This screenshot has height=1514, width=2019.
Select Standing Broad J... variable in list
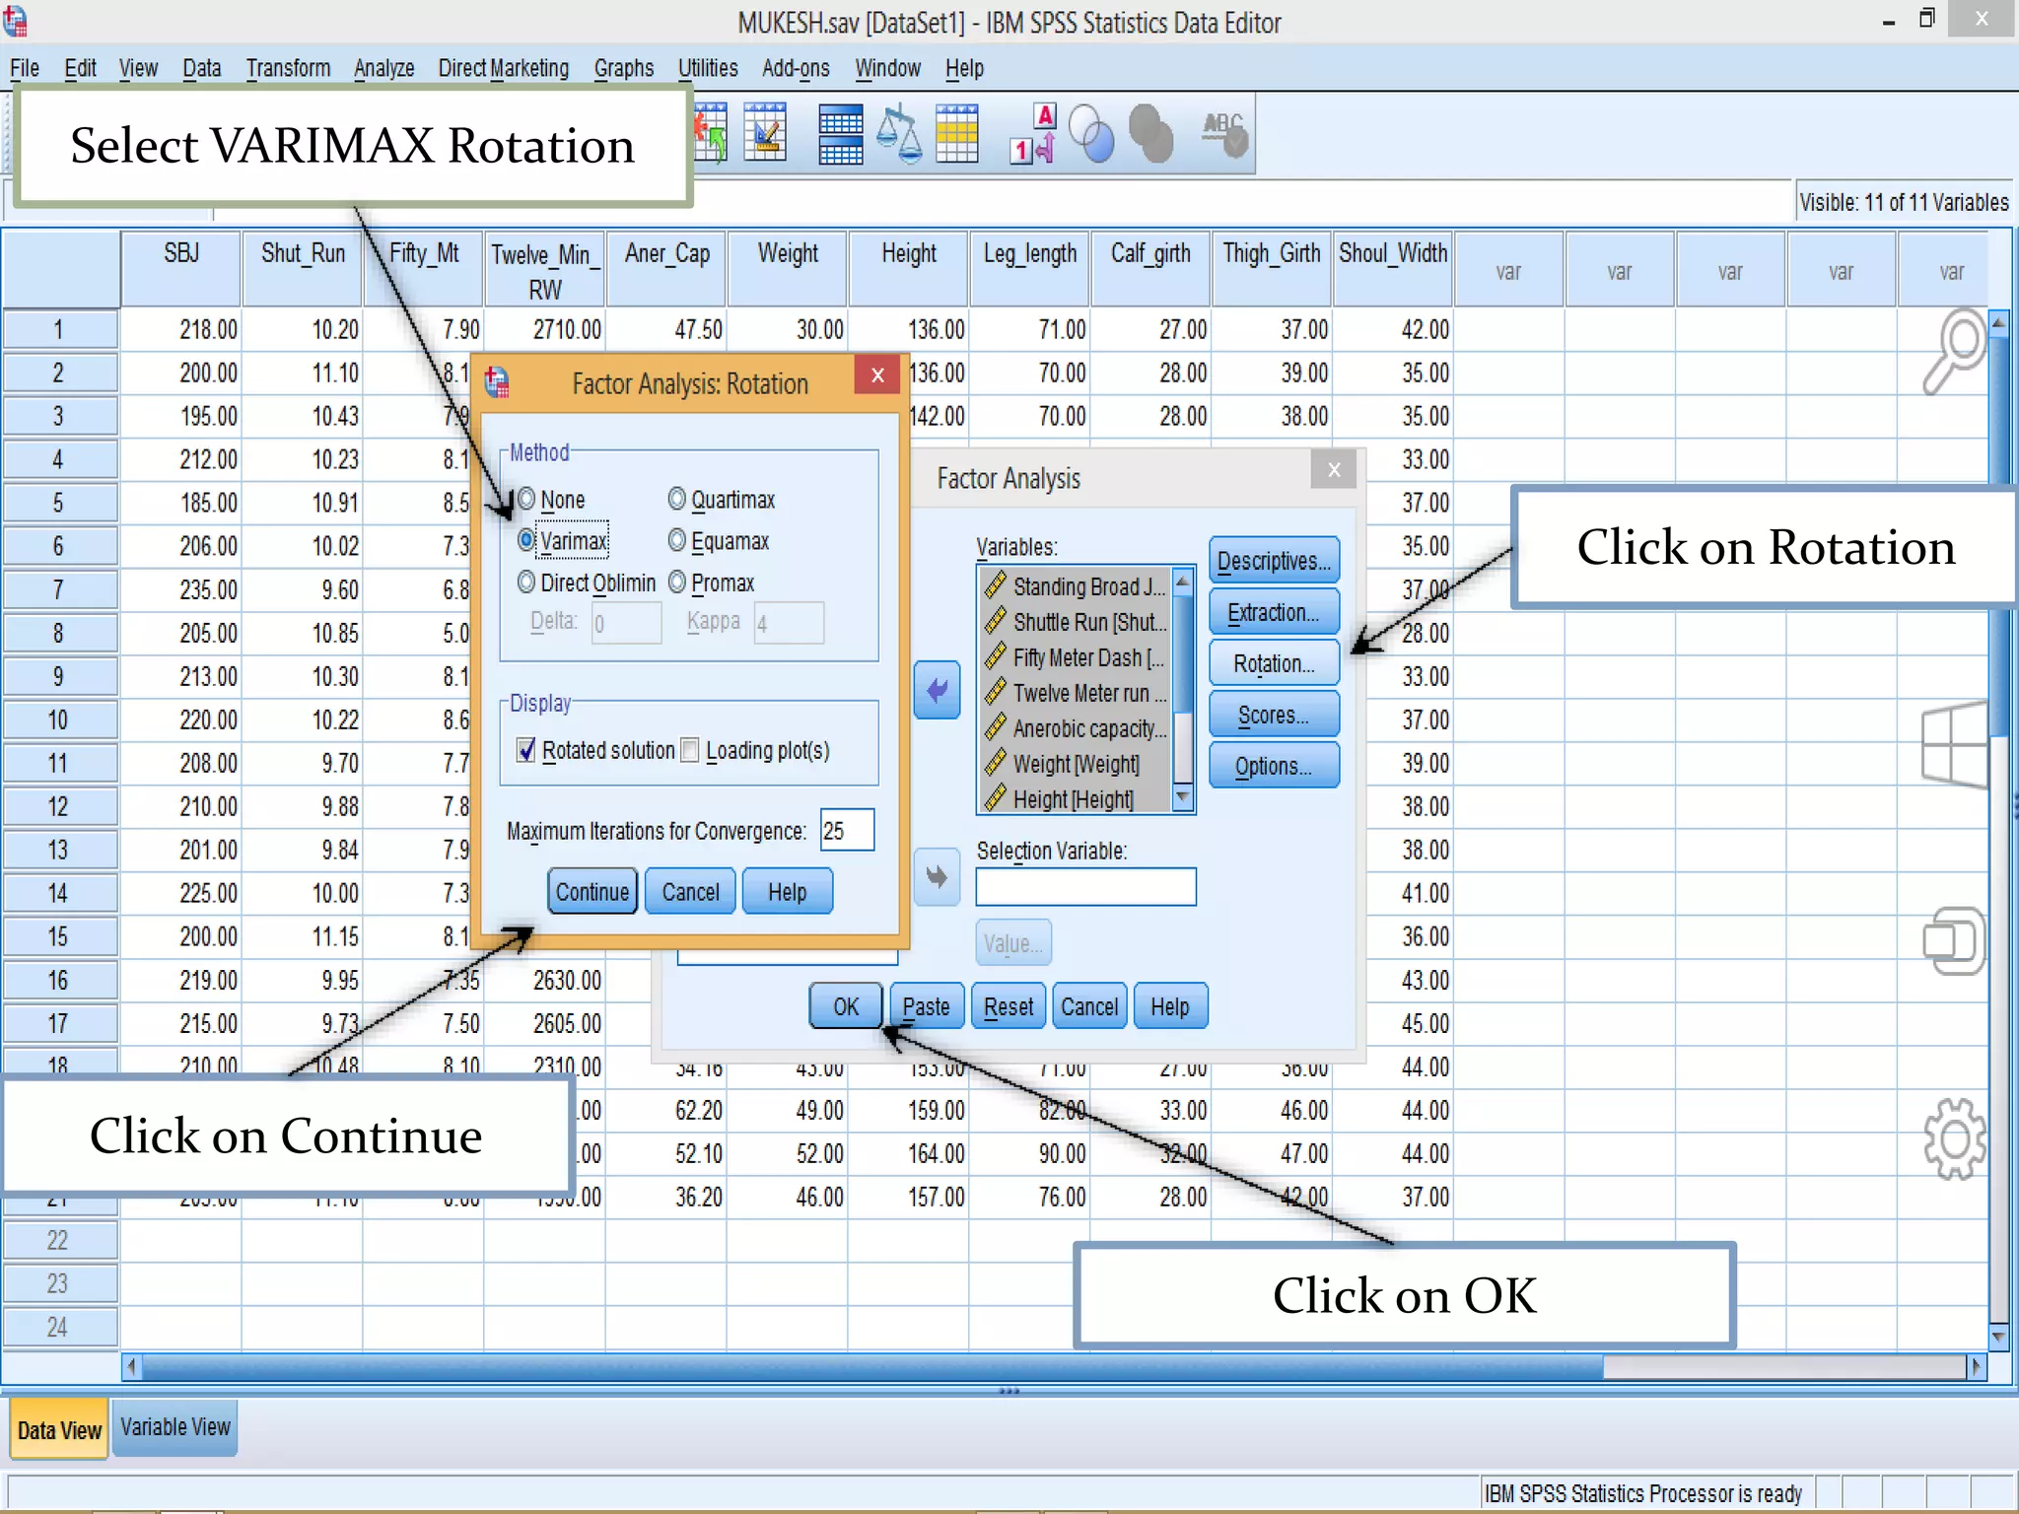tap(1076, 586)
